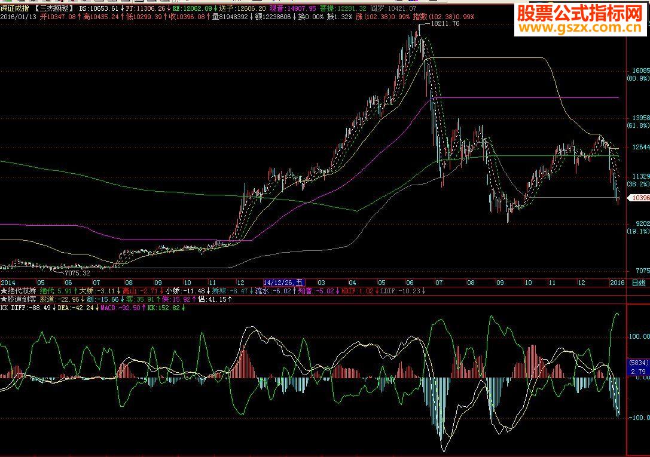Click the current price tag 10396 on axis

(x=640, y=198)
